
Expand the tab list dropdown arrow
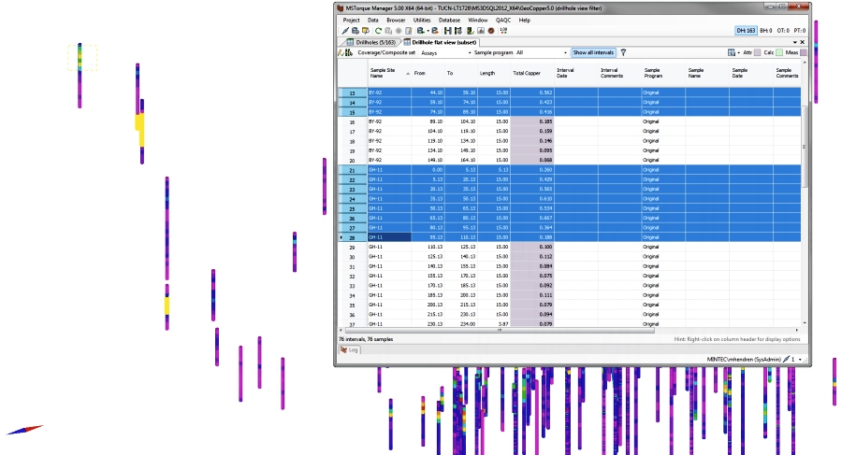(x=793, y=42)
